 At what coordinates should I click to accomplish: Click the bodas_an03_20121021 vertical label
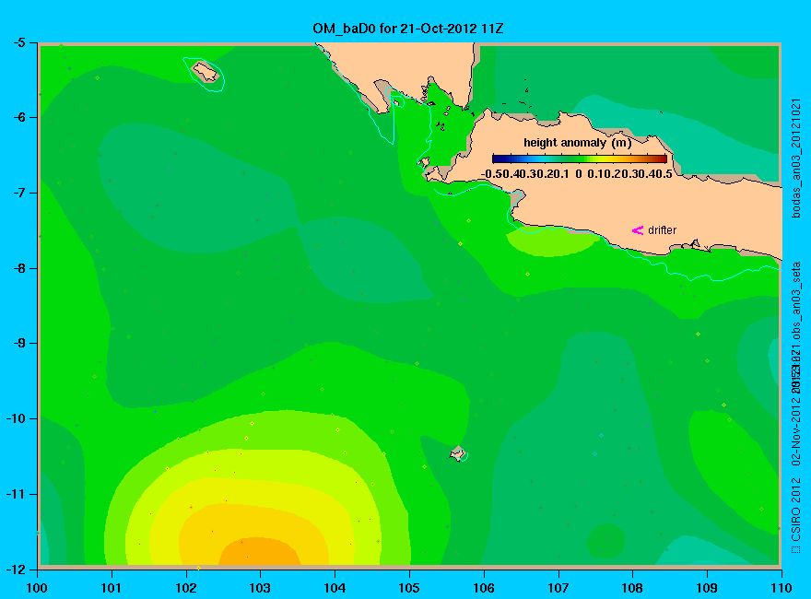click(x=796, y=158)
